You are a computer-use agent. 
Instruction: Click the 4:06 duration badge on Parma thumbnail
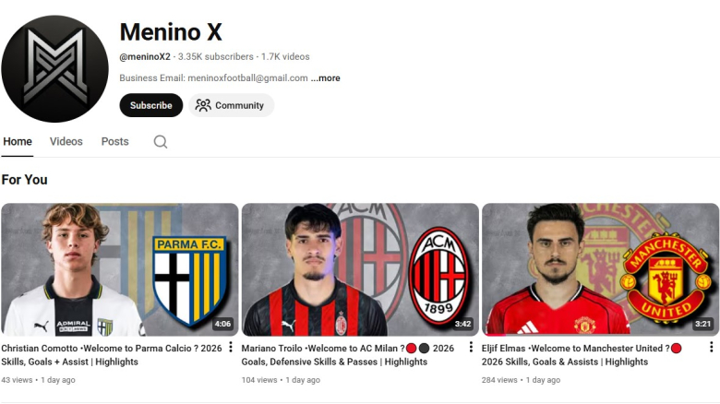coord(222,324)
